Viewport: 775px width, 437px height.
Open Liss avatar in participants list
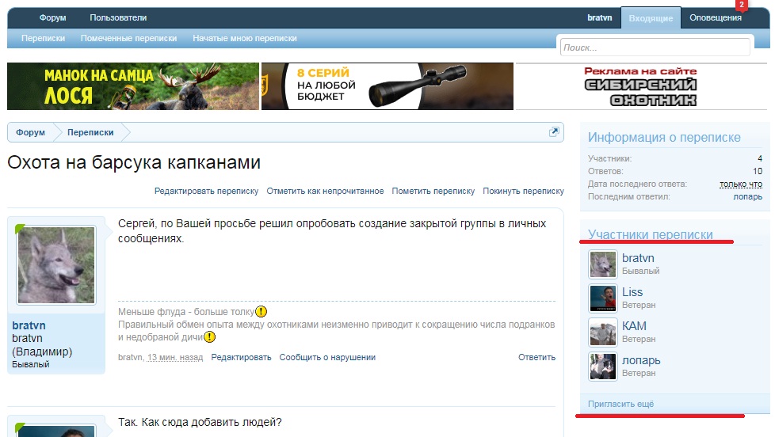pos(603,298)
